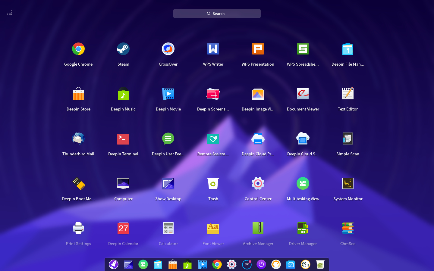Open Deepin Store from the dock

pyautogui.click(x=173, y=264)
